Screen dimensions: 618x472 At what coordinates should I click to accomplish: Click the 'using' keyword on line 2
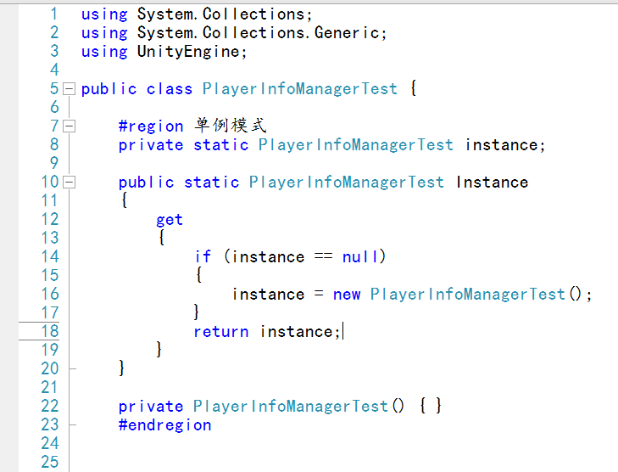[x=104, y=33]
